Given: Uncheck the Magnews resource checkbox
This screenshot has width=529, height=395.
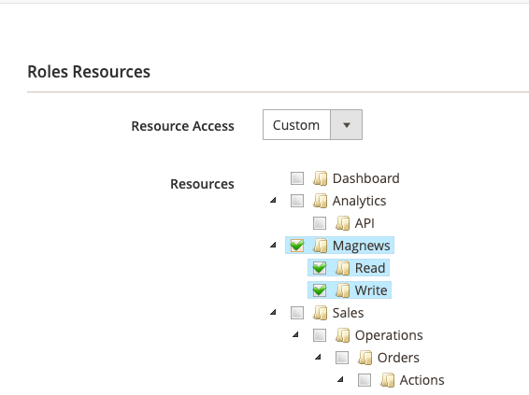Looking at the screenshot, I should pos(297,246).
